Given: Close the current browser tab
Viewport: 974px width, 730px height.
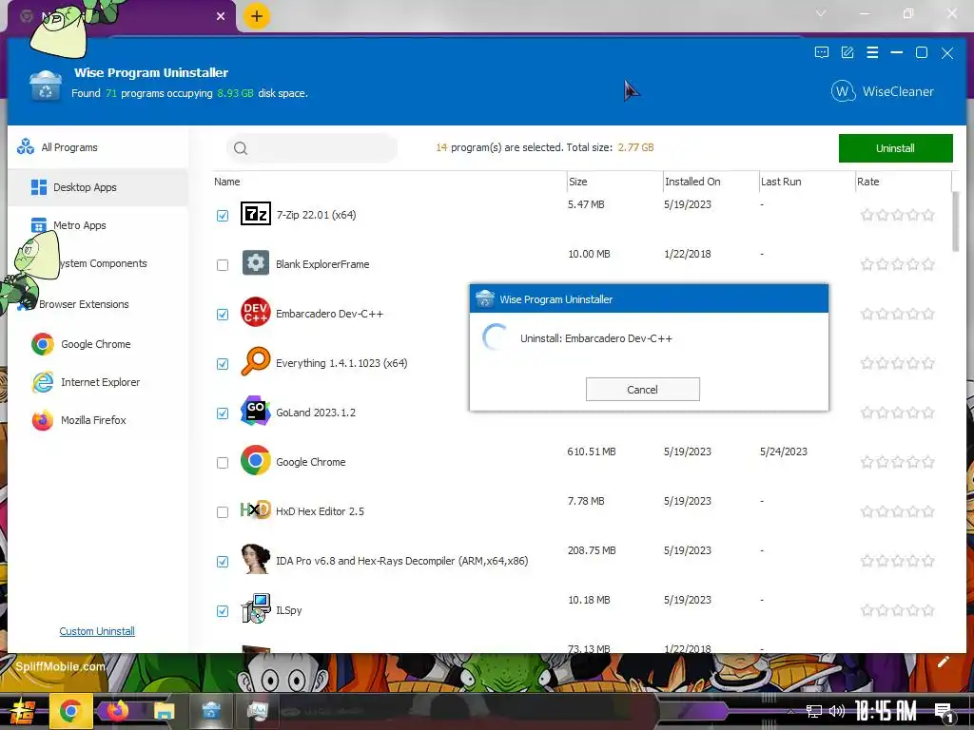Looking at the screenshot, I should click(x=221, y=16).
